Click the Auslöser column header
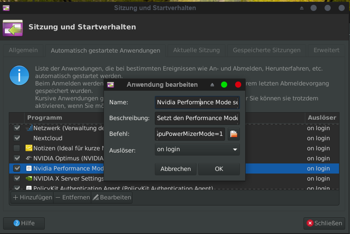Viewport: 350px width, 234px height. click(321, 117)
